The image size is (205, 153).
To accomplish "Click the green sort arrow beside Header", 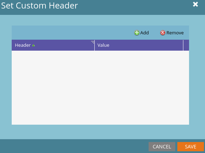I will tap(33, 45).
